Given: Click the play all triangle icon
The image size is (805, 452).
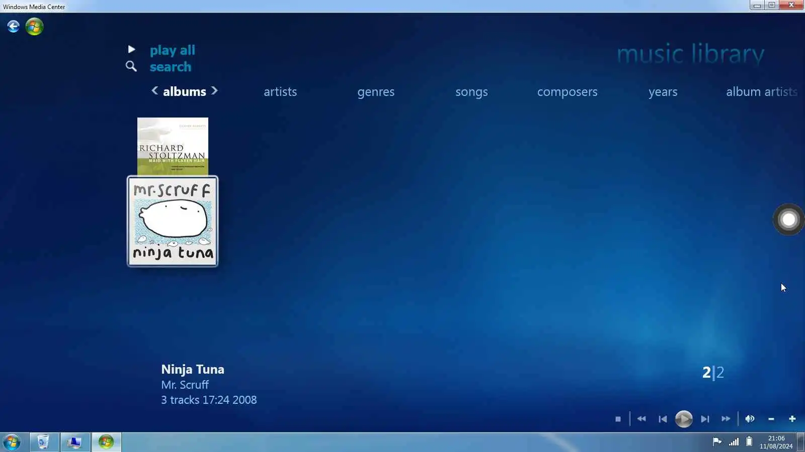Looking at the screenshot, I should click(131, 49).
